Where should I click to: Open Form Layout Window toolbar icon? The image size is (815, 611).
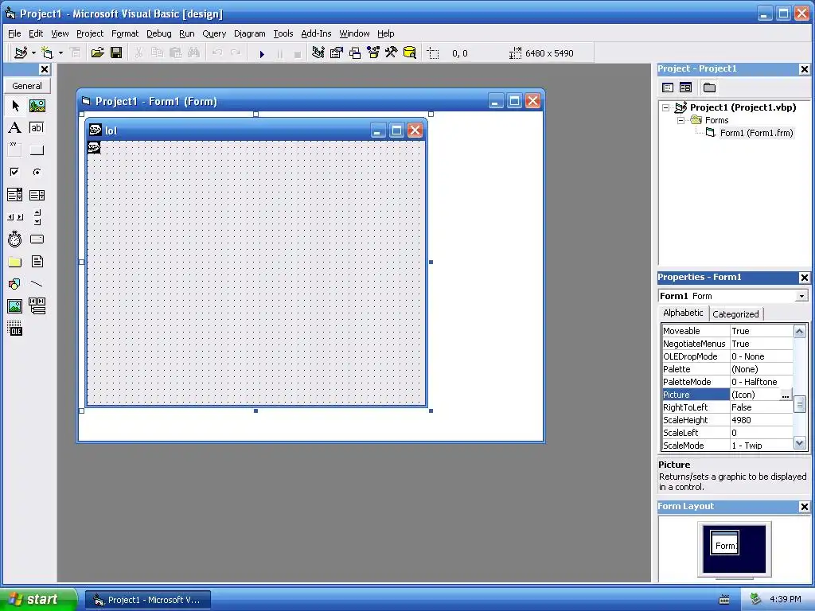(x=355, y=53)
